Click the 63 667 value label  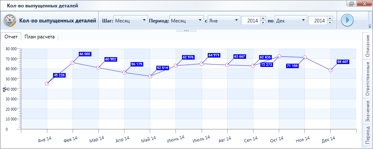coord(240,56)
